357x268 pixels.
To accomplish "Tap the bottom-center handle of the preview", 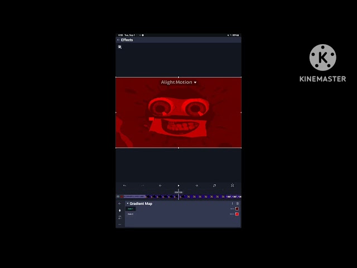I will coord(178,148).
